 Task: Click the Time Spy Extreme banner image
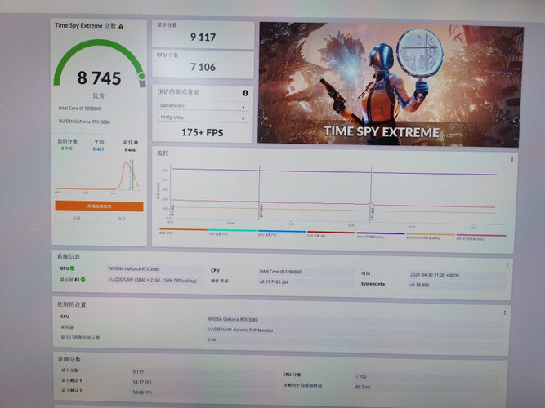pyautogui.click(x=390, y=84)
